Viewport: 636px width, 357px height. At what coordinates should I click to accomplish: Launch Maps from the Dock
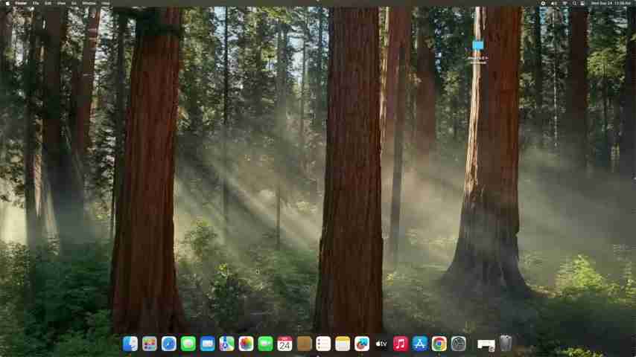click(226, 344)
